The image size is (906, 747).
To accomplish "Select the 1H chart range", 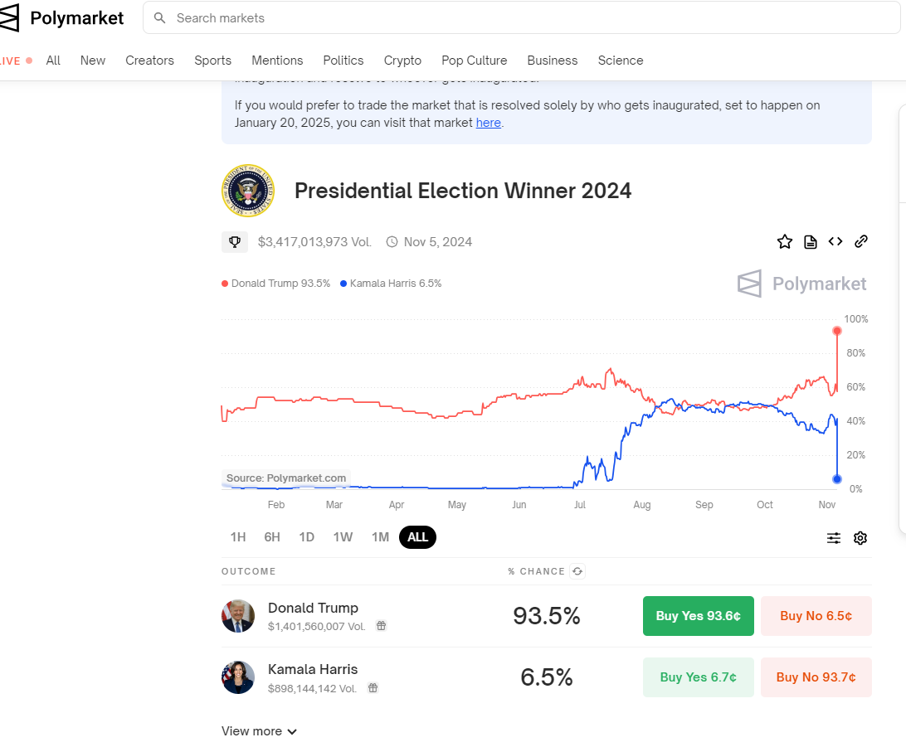I will pyautogui.click(x=238, y=537).
